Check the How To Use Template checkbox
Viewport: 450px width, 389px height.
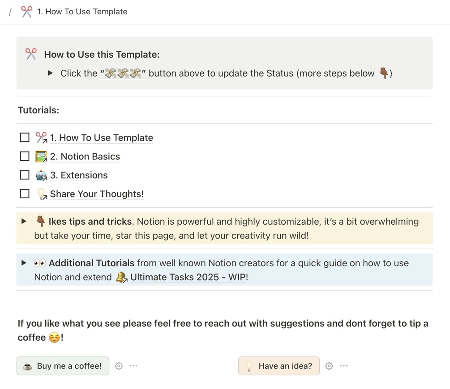tap(25, 137)
